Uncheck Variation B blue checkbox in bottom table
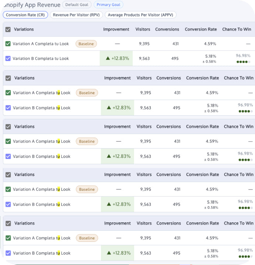Viewport: 255px width, 265px height. pos(8,253)
